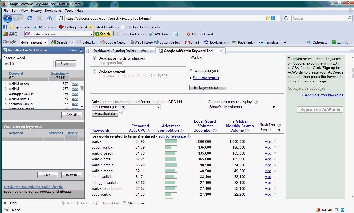This screenshot has height=213, width=354.
Task: Click the Recalculate button
Action: click(x=105, y=113)
